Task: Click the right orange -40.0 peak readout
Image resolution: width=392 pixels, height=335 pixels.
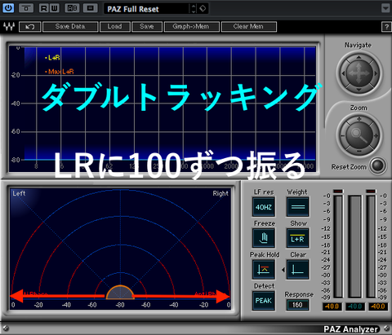Action: click(378, 306)
